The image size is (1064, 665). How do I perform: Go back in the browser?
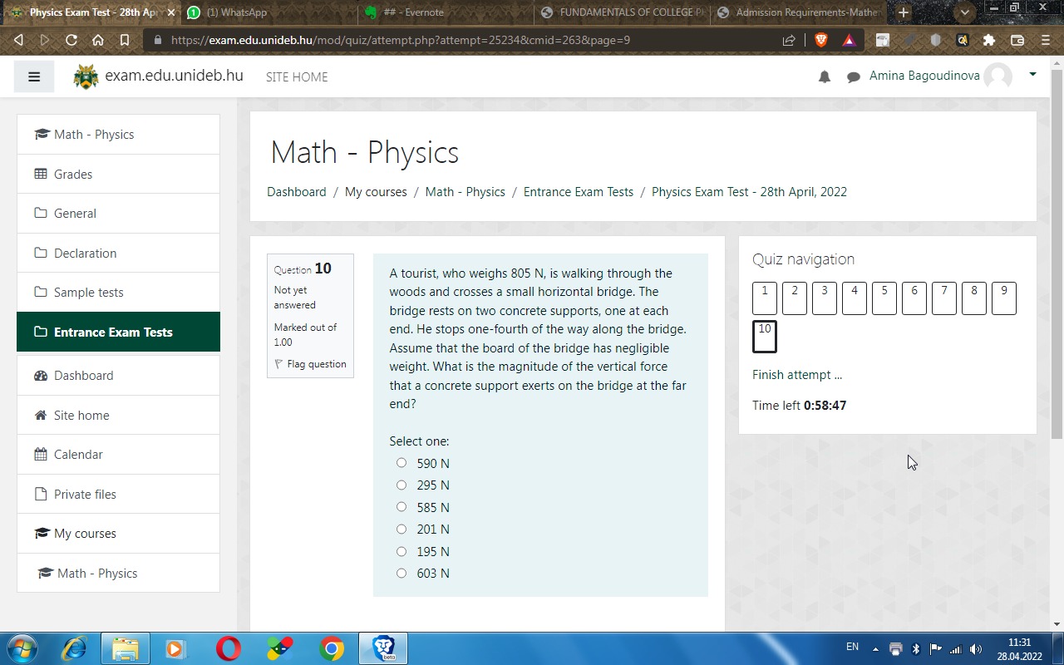(18, 40)
